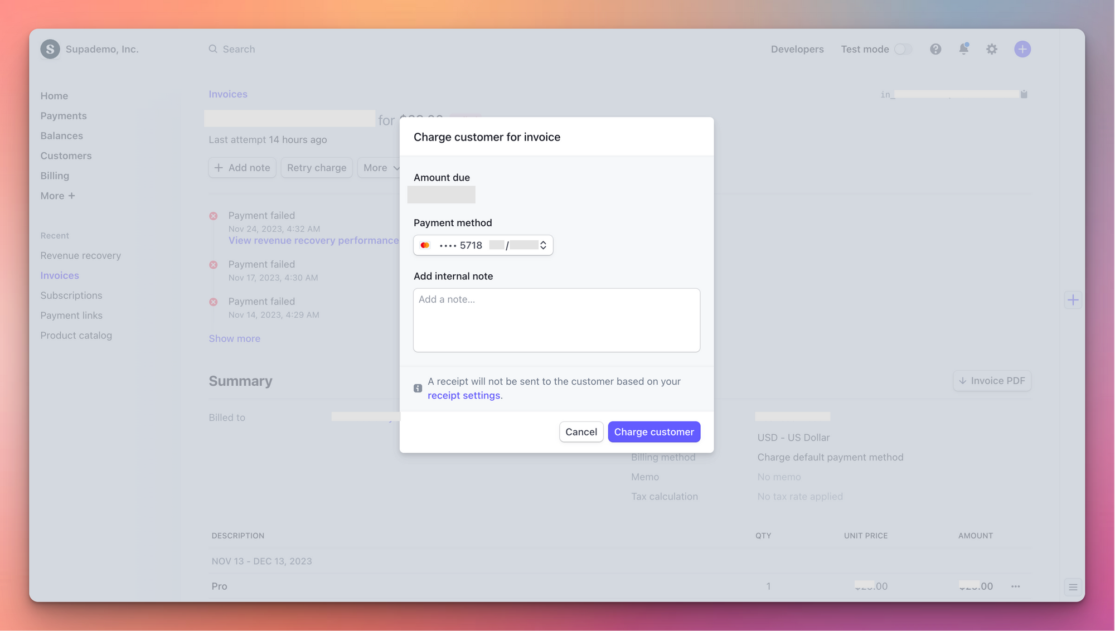Open the payment method selector ending in 5718

click(x=483, y=245)
